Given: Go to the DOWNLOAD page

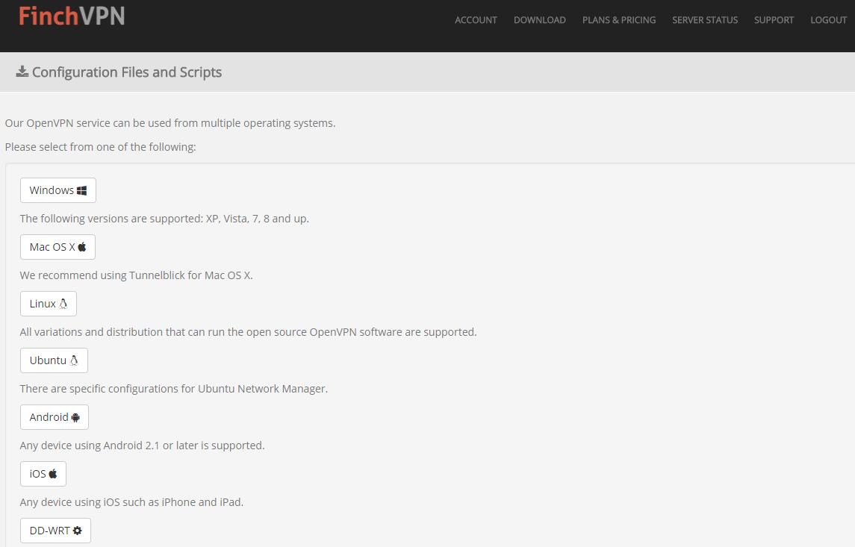Looking at the screenshot, I should (540, 20).
